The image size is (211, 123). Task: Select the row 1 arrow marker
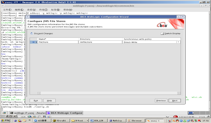click(33, 42)
